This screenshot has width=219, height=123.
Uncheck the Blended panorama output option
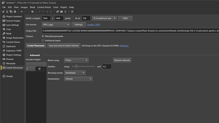pos(43,36)
